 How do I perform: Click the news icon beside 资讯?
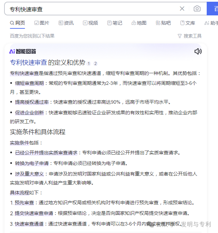click(x=61, y=23)
